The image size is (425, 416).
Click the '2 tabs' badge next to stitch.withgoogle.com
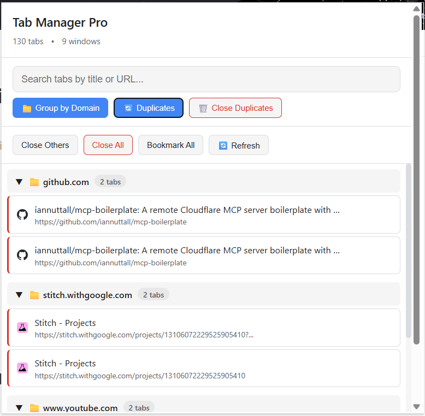tap(154, 295)
